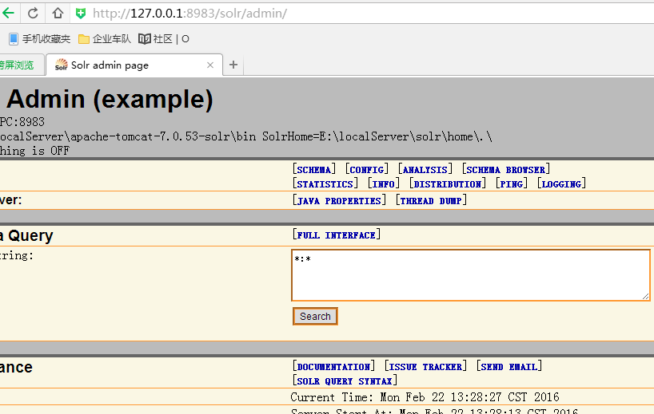The image size is (654, 414).
Task: Click the address bar URL
Action: 189,14
